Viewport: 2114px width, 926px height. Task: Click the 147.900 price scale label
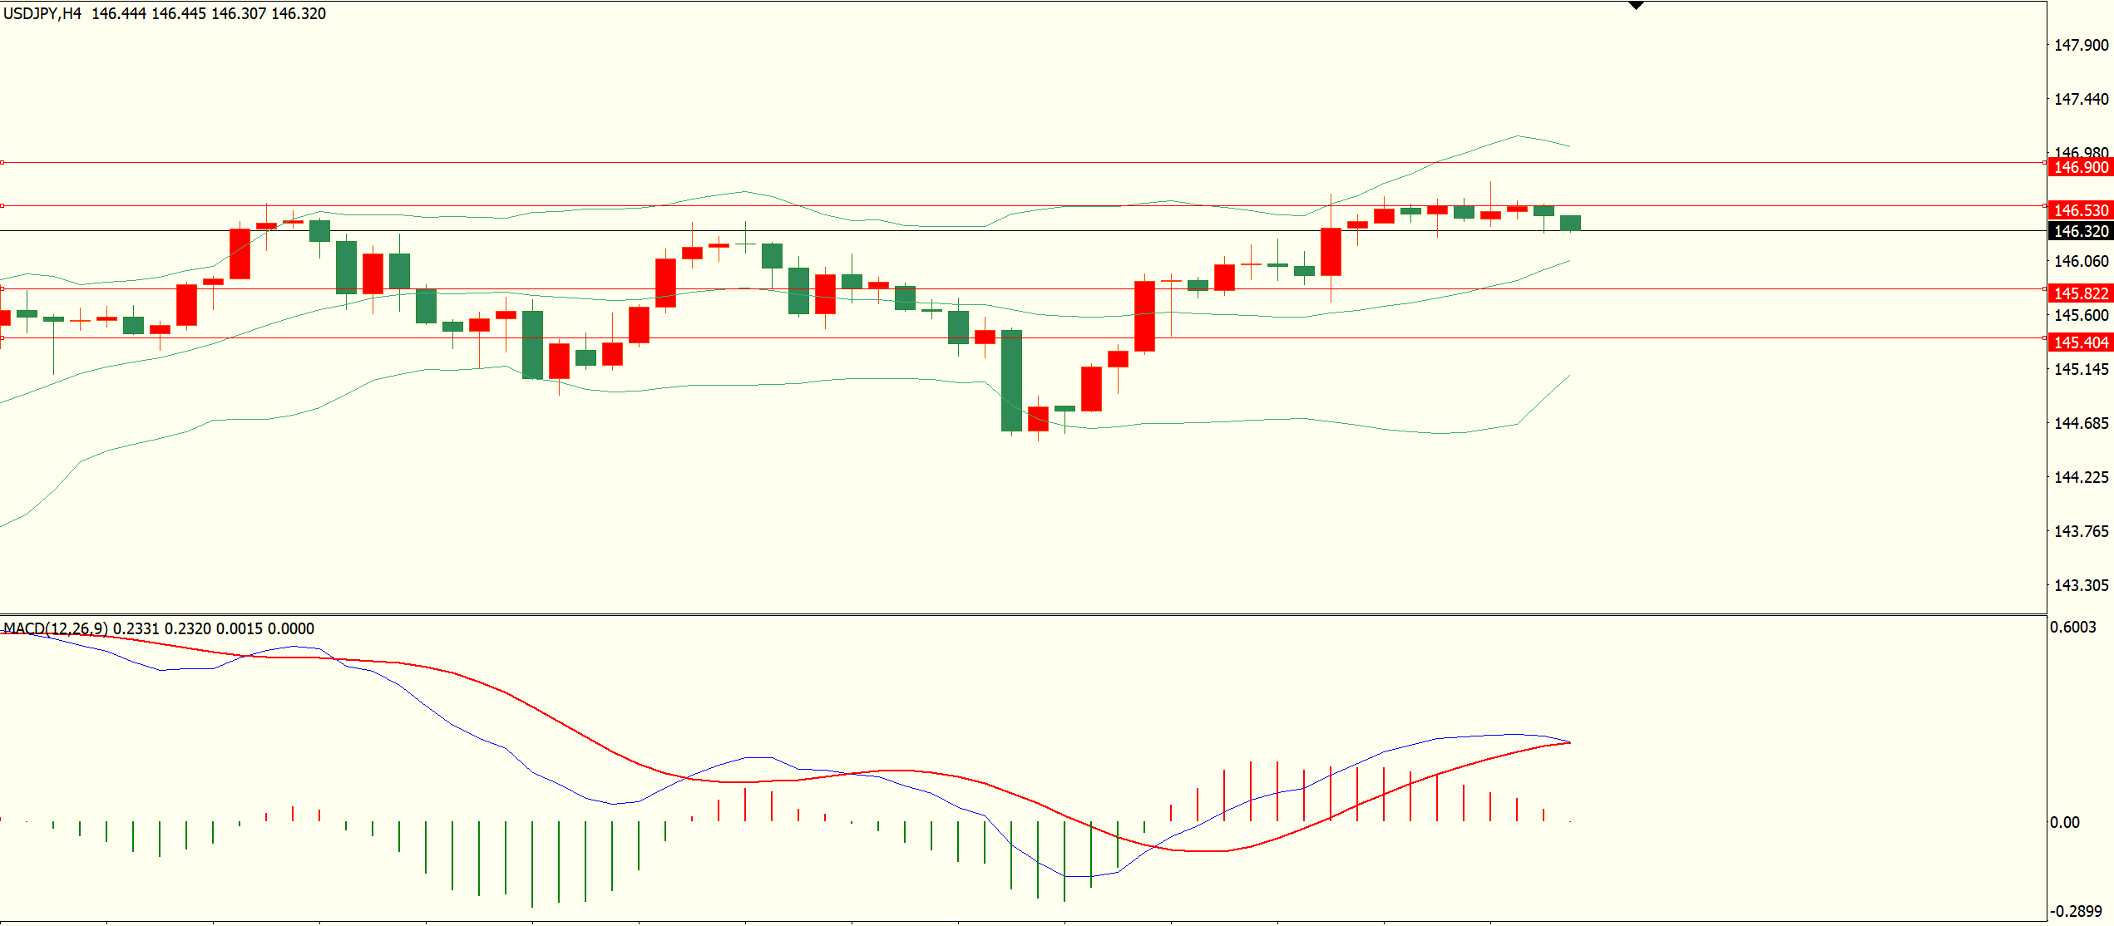point(2081,45)
